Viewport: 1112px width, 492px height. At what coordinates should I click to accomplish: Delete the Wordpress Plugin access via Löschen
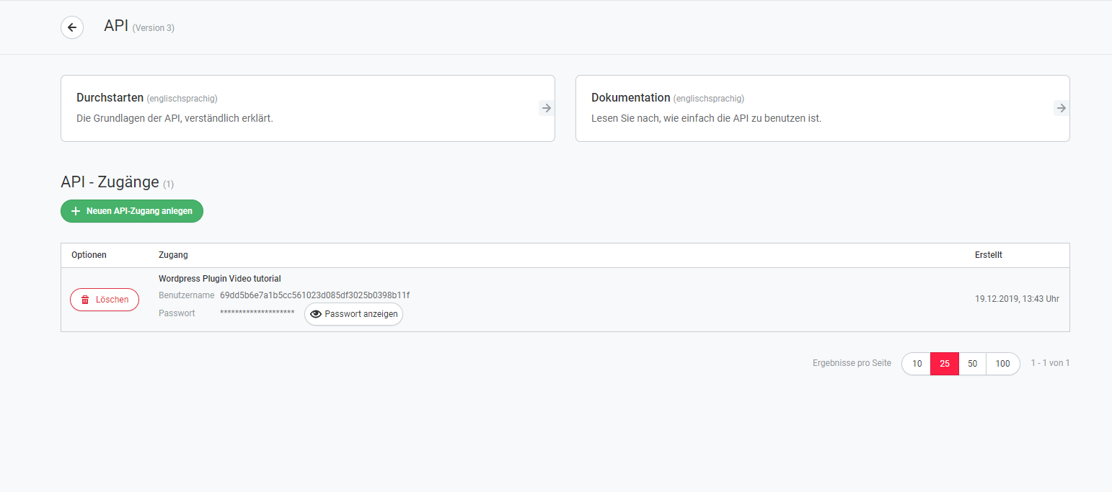105,300
